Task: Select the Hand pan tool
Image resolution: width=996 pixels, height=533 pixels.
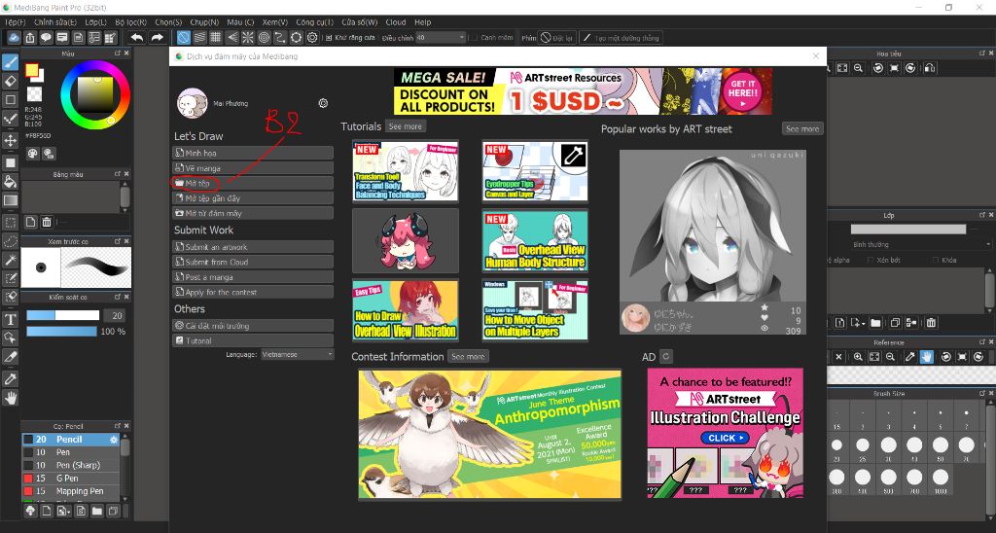Action: (10, 398)
